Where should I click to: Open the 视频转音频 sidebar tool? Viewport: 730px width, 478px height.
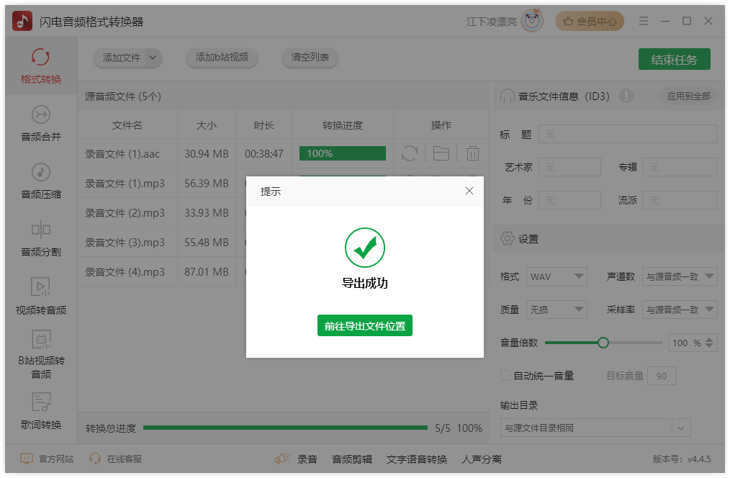41,297
